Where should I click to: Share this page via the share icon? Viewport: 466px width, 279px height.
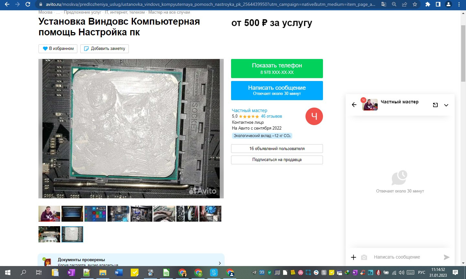coord(405,5)
